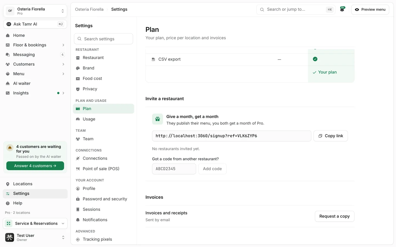Screen dimensions: 396x247
Task: Click the Test User avatar icon
Action: [10, 237]
